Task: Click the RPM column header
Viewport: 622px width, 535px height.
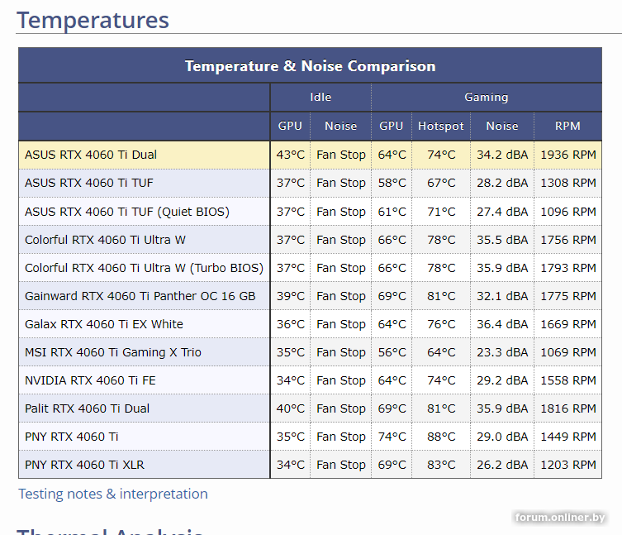Action: pos(567,126)
